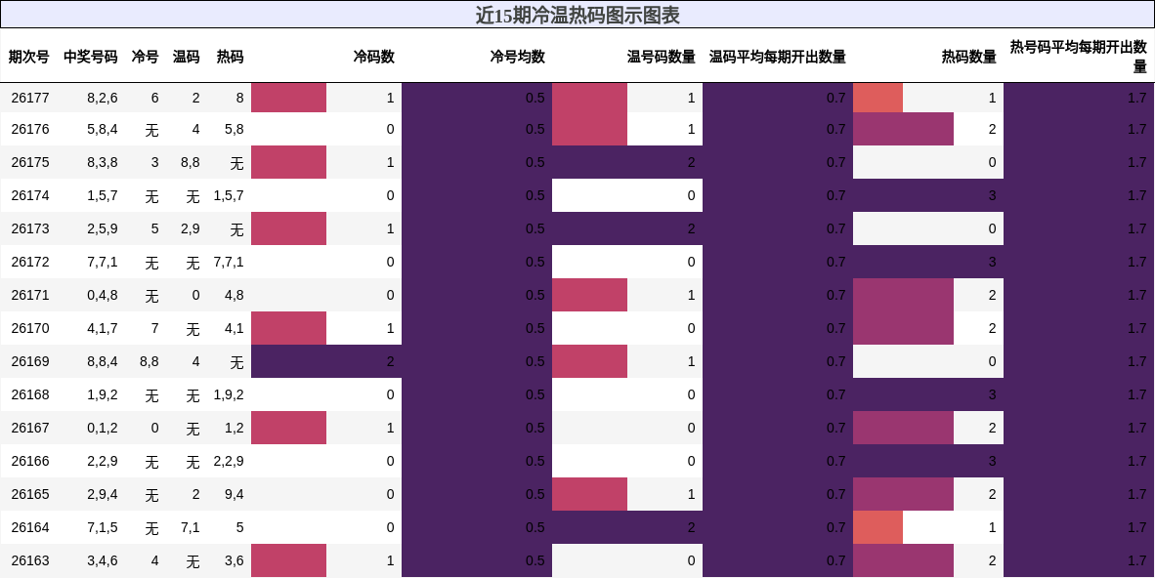Click hot code count bar in row 26176
This screenshot has height=578, width=1155.
(x=903, y=130)
